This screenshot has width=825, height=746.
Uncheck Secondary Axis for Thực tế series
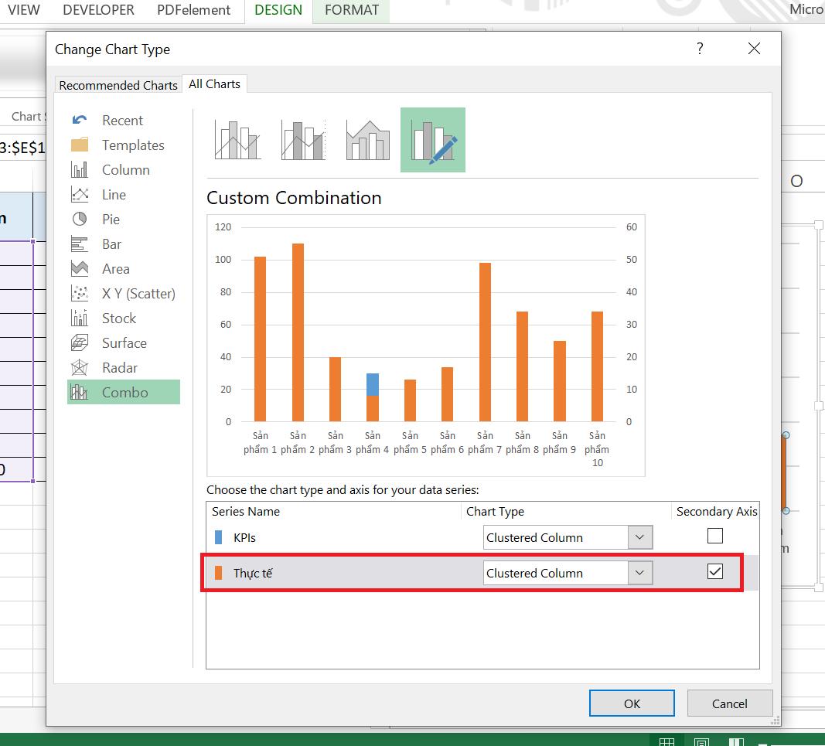pyautogui.click(x=714, y=571)
